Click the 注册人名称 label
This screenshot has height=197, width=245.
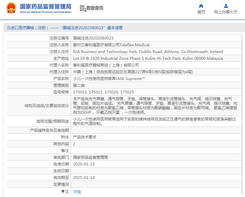point(59,45)
